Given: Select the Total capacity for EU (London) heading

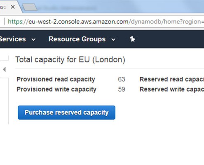Looking at the screenshot, I should (x=70, y=60).
